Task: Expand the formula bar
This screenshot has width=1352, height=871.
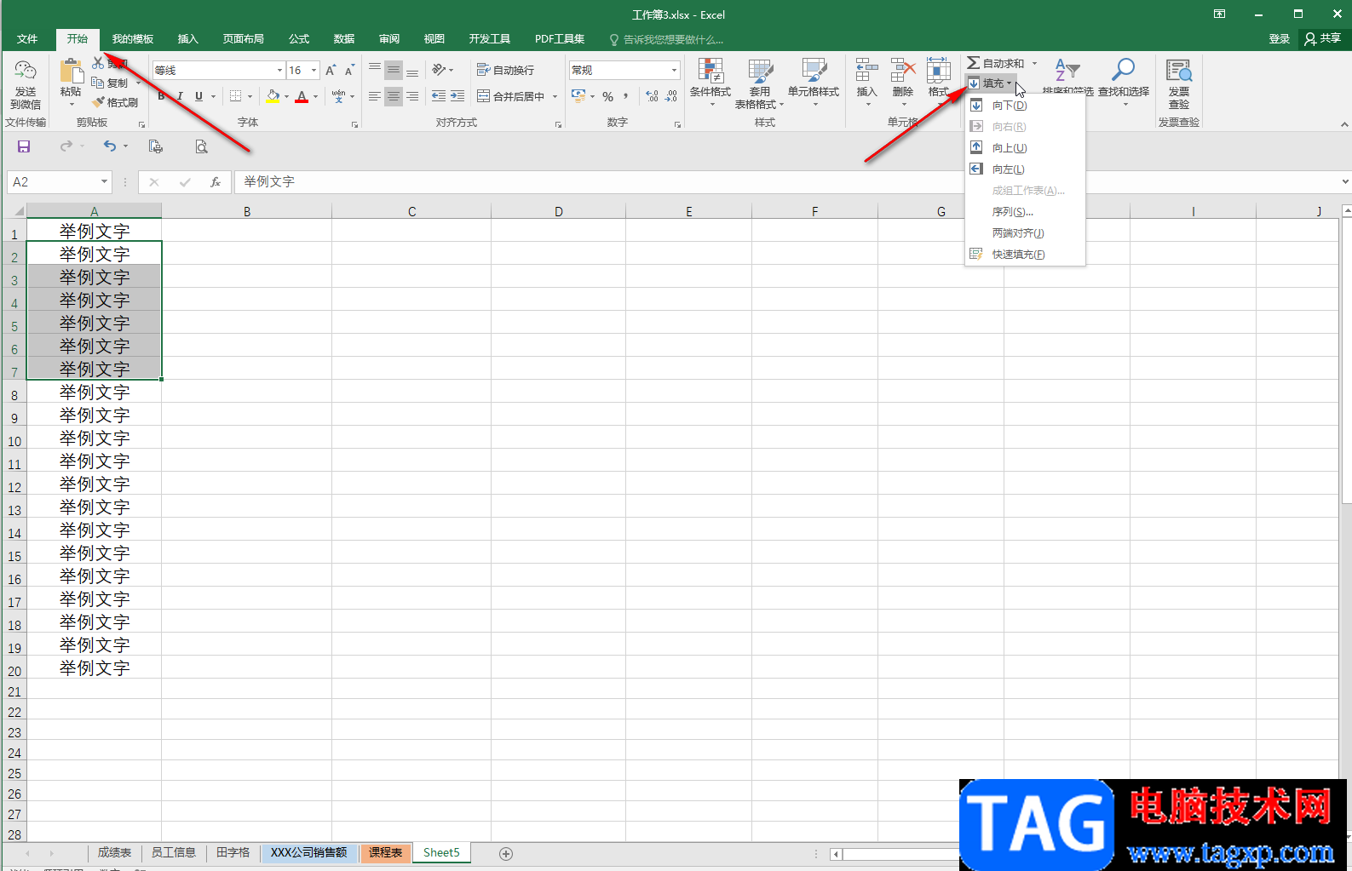Action: [1345, 181]
